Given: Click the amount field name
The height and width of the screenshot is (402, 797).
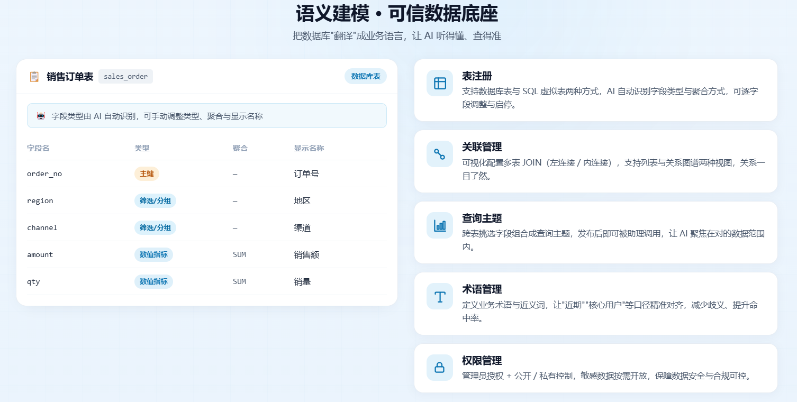Looking at the screenshot, I should pos(40,254).
